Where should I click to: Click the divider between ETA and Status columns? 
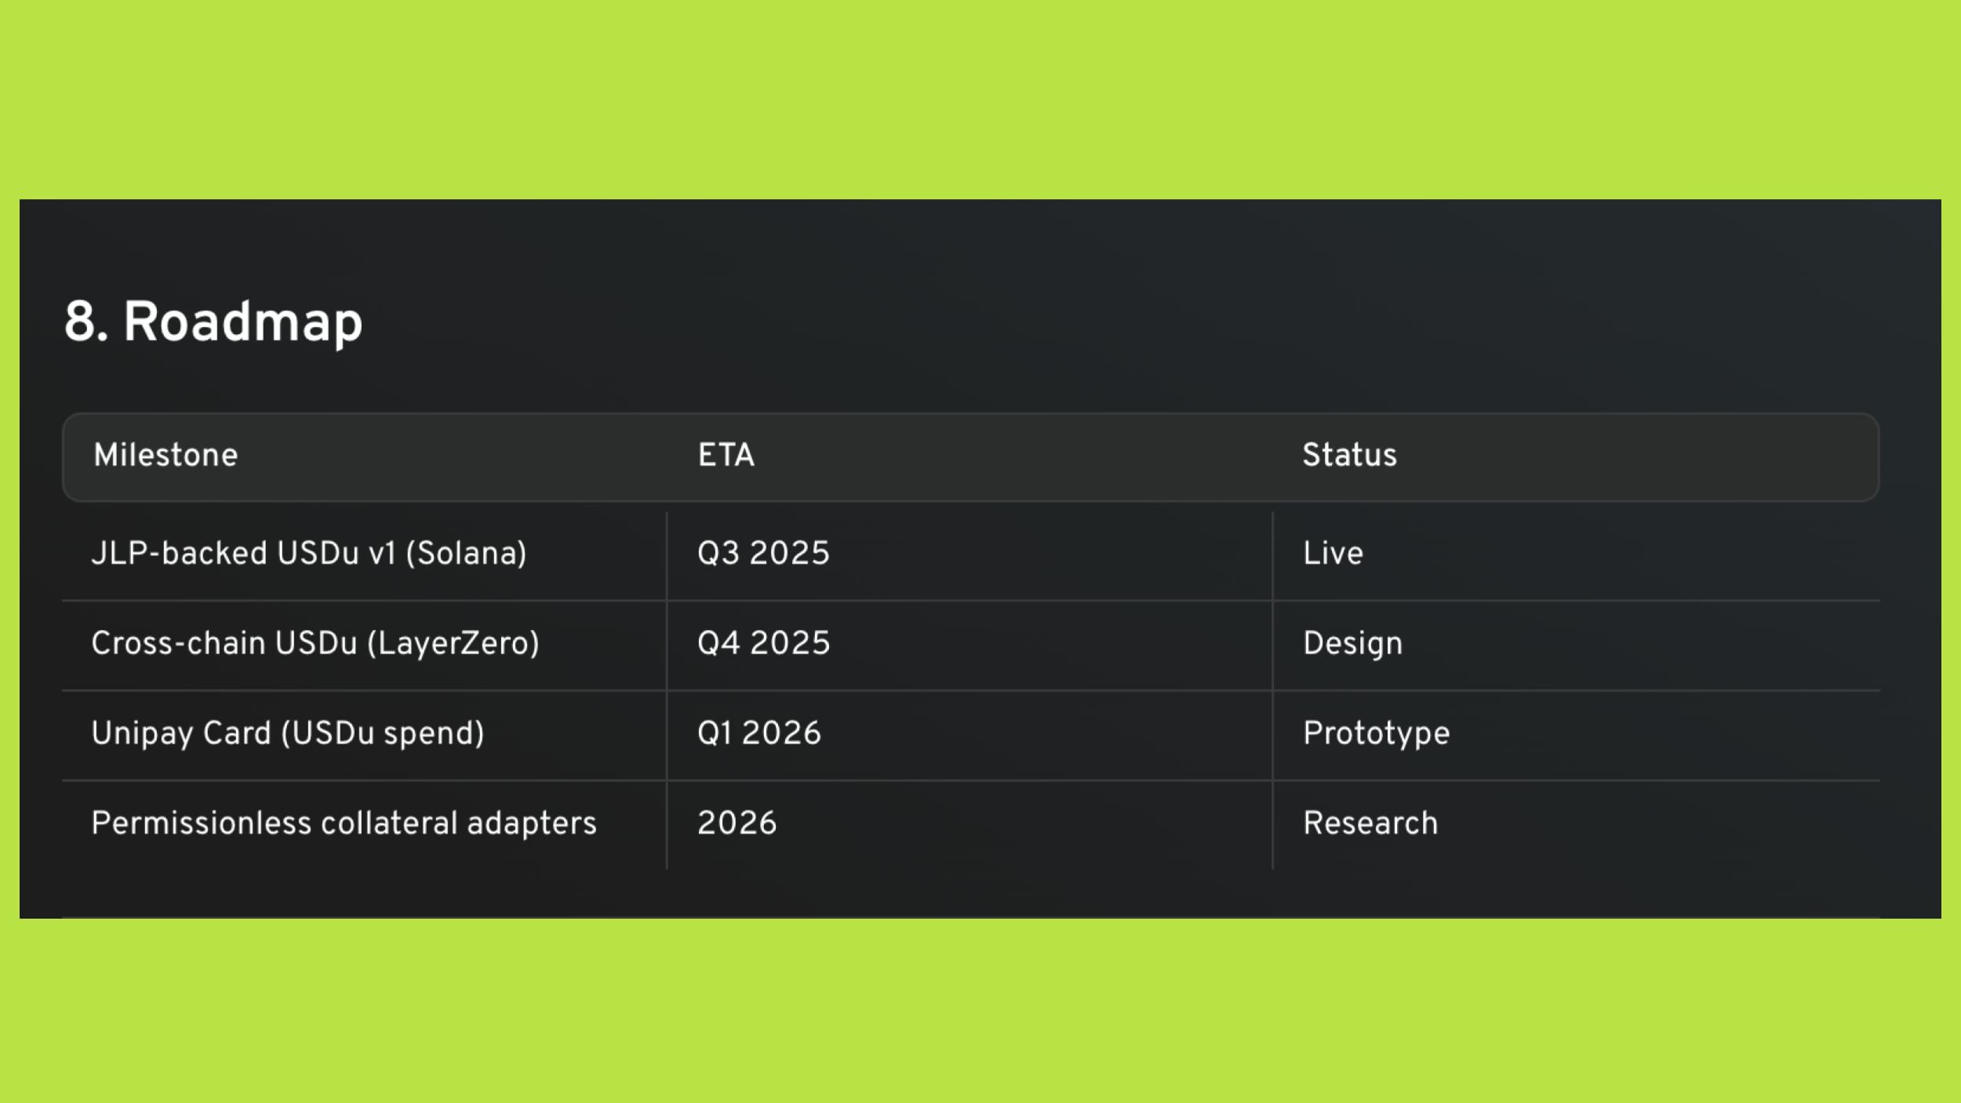pos(1272,690)
